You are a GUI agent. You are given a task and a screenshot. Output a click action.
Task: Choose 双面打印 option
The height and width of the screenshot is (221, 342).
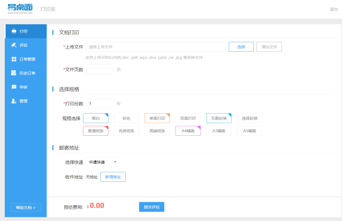188,118
